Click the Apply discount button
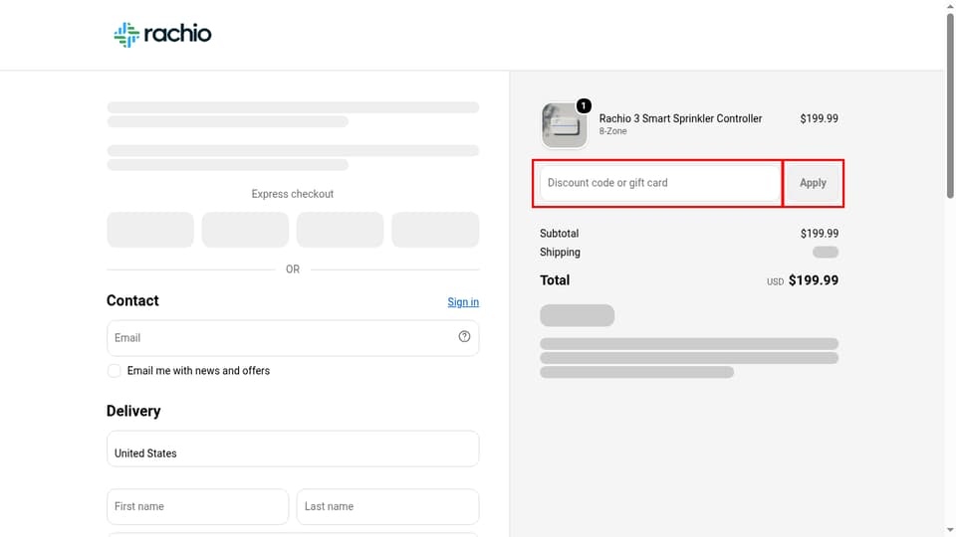 [x=813, y=183]
